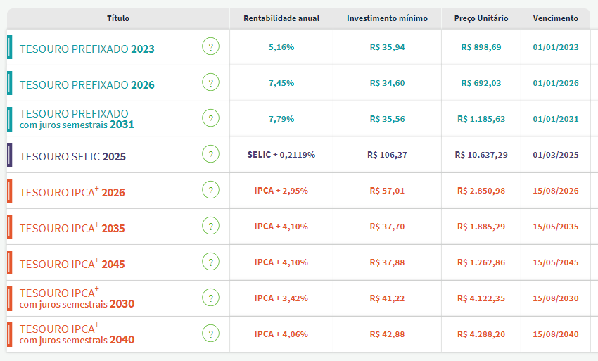Click help icon for Tesouro IPCA+ 2045
The width and height of the screenshot is (598, 361).
click(x=210, y=262)
